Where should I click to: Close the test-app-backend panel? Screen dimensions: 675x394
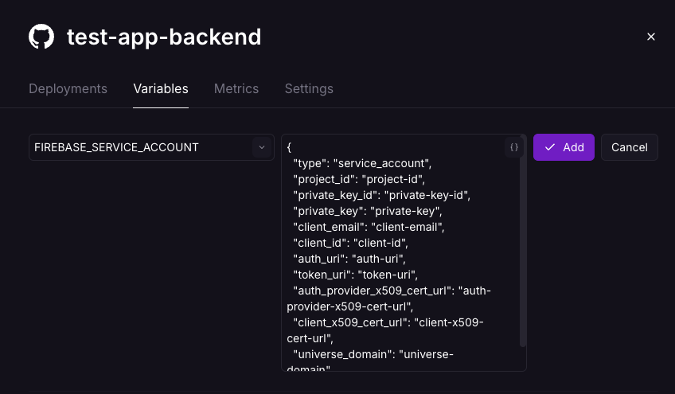(651, 37)
